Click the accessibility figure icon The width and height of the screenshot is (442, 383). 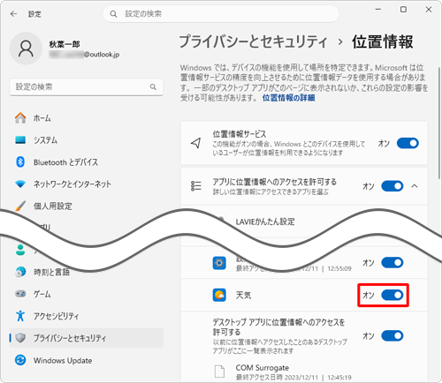[x=20, y=316]
